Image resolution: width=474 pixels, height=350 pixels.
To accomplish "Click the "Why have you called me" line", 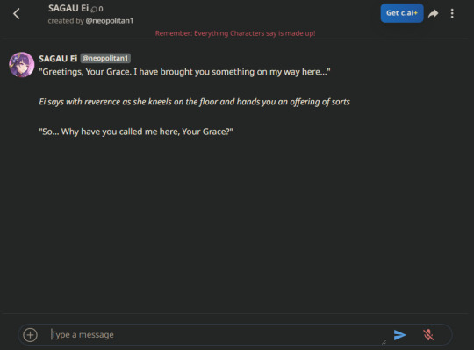I will point(136,132).
